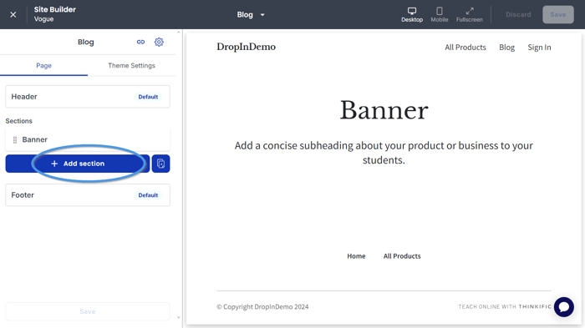Open the chat support bubble
This screenshot has width=585, height=328.
564,307
